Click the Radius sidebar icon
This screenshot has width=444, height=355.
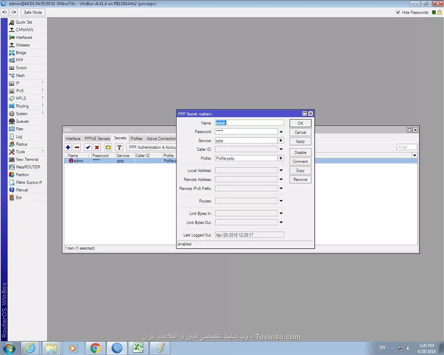tap(12, 144)
